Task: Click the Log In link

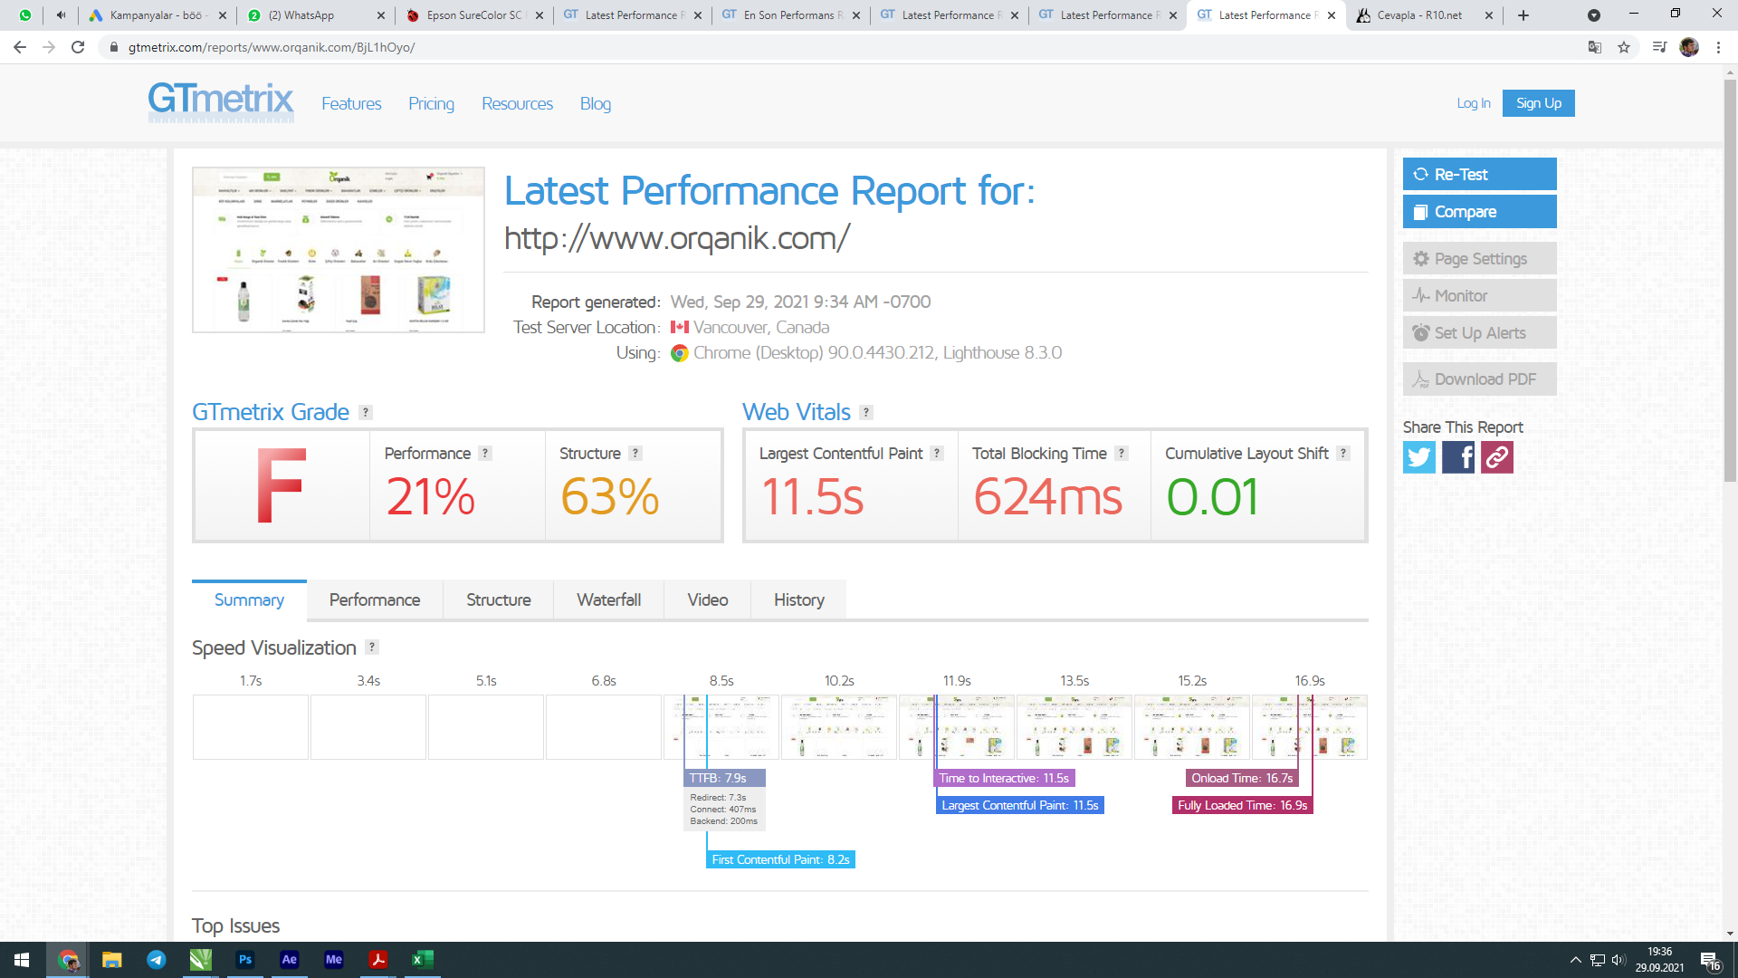Action: point(1474,103)
